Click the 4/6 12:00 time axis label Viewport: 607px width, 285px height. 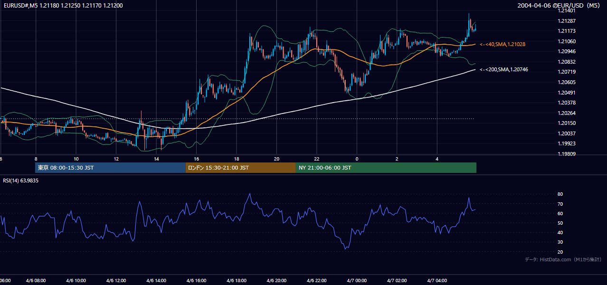pos(116,281)
